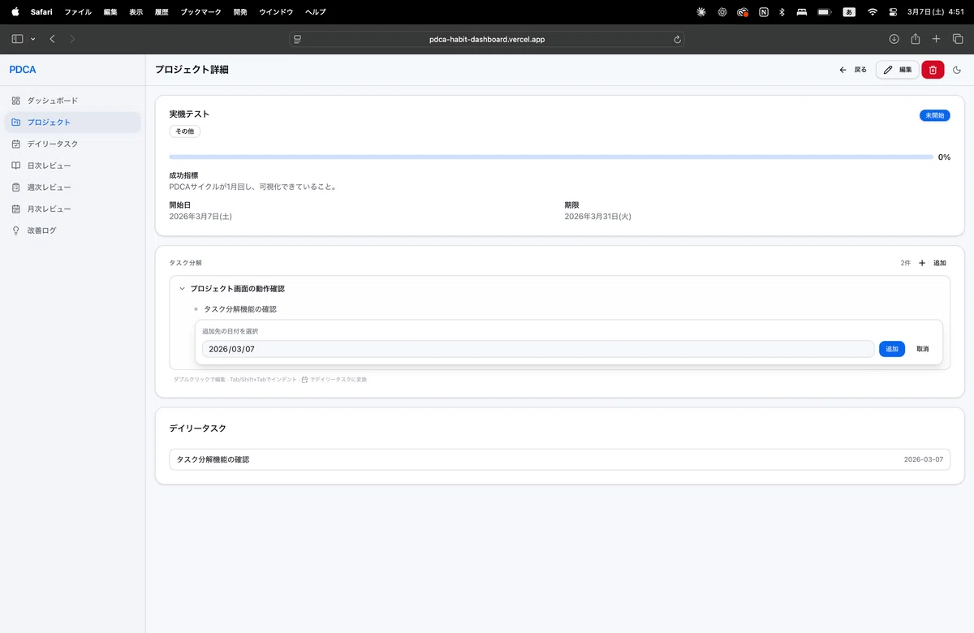Click the Safari address bar URL
Viewport: 974px width, 633px height.
click(487, 39)
